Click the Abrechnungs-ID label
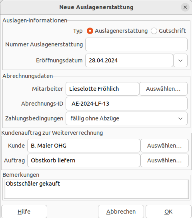 42,104
